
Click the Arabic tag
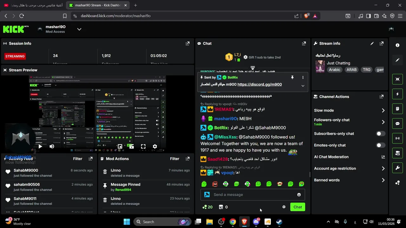335,70
